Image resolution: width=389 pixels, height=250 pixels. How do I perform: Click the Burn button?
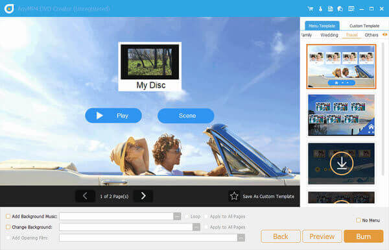click(364, 236)
